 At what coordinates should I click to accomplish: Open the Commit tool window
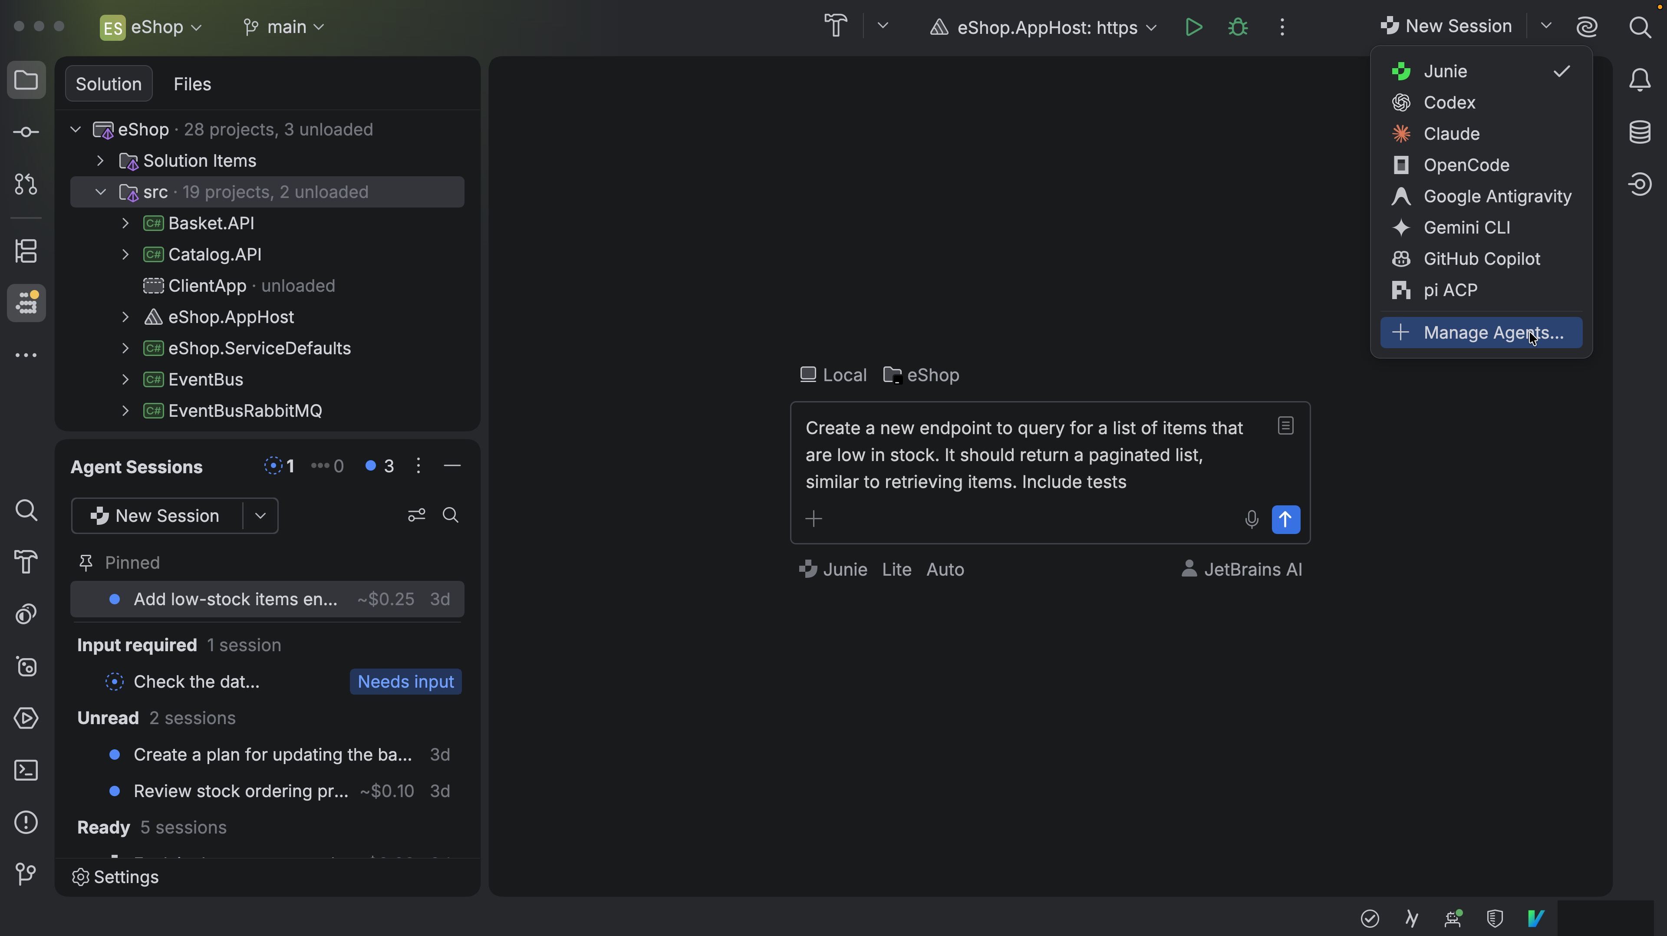(x=26, y=132)
